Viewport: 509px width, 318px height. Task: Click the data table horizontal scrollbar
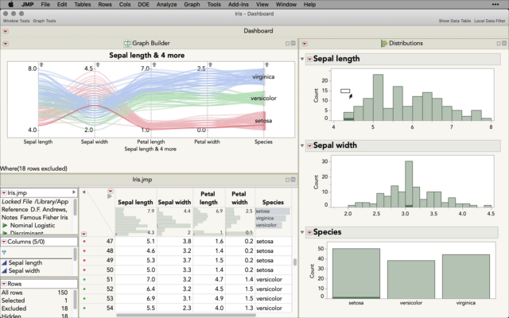point(185,315)
